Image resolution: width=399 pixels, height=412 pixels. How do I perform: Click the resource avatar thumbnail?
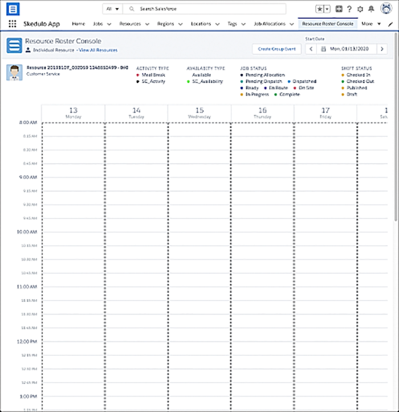(x=14, y=72)
